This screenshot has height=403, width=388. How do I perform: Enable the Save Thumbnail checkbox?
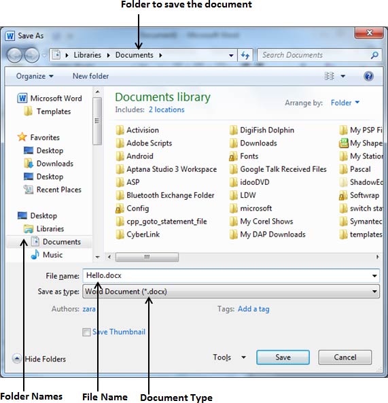coord(86,332)
